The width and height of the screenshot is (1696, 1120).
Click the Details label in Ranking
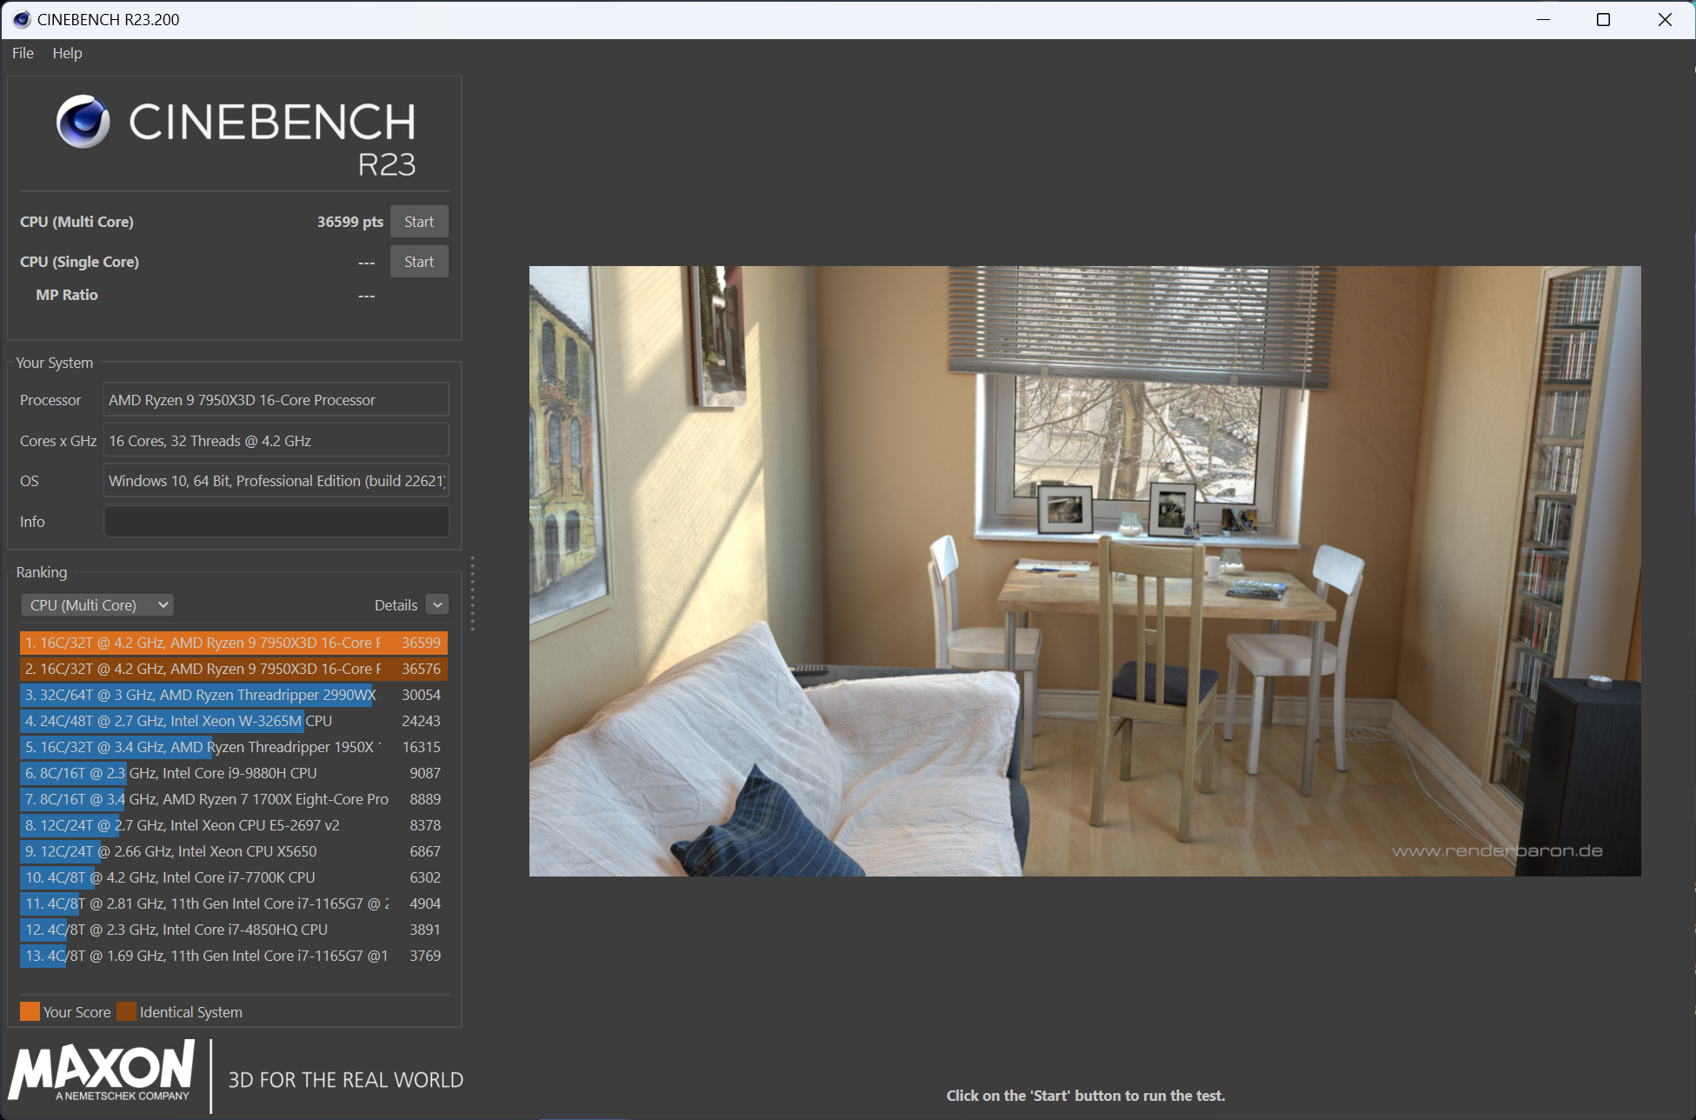click(396, 605)
